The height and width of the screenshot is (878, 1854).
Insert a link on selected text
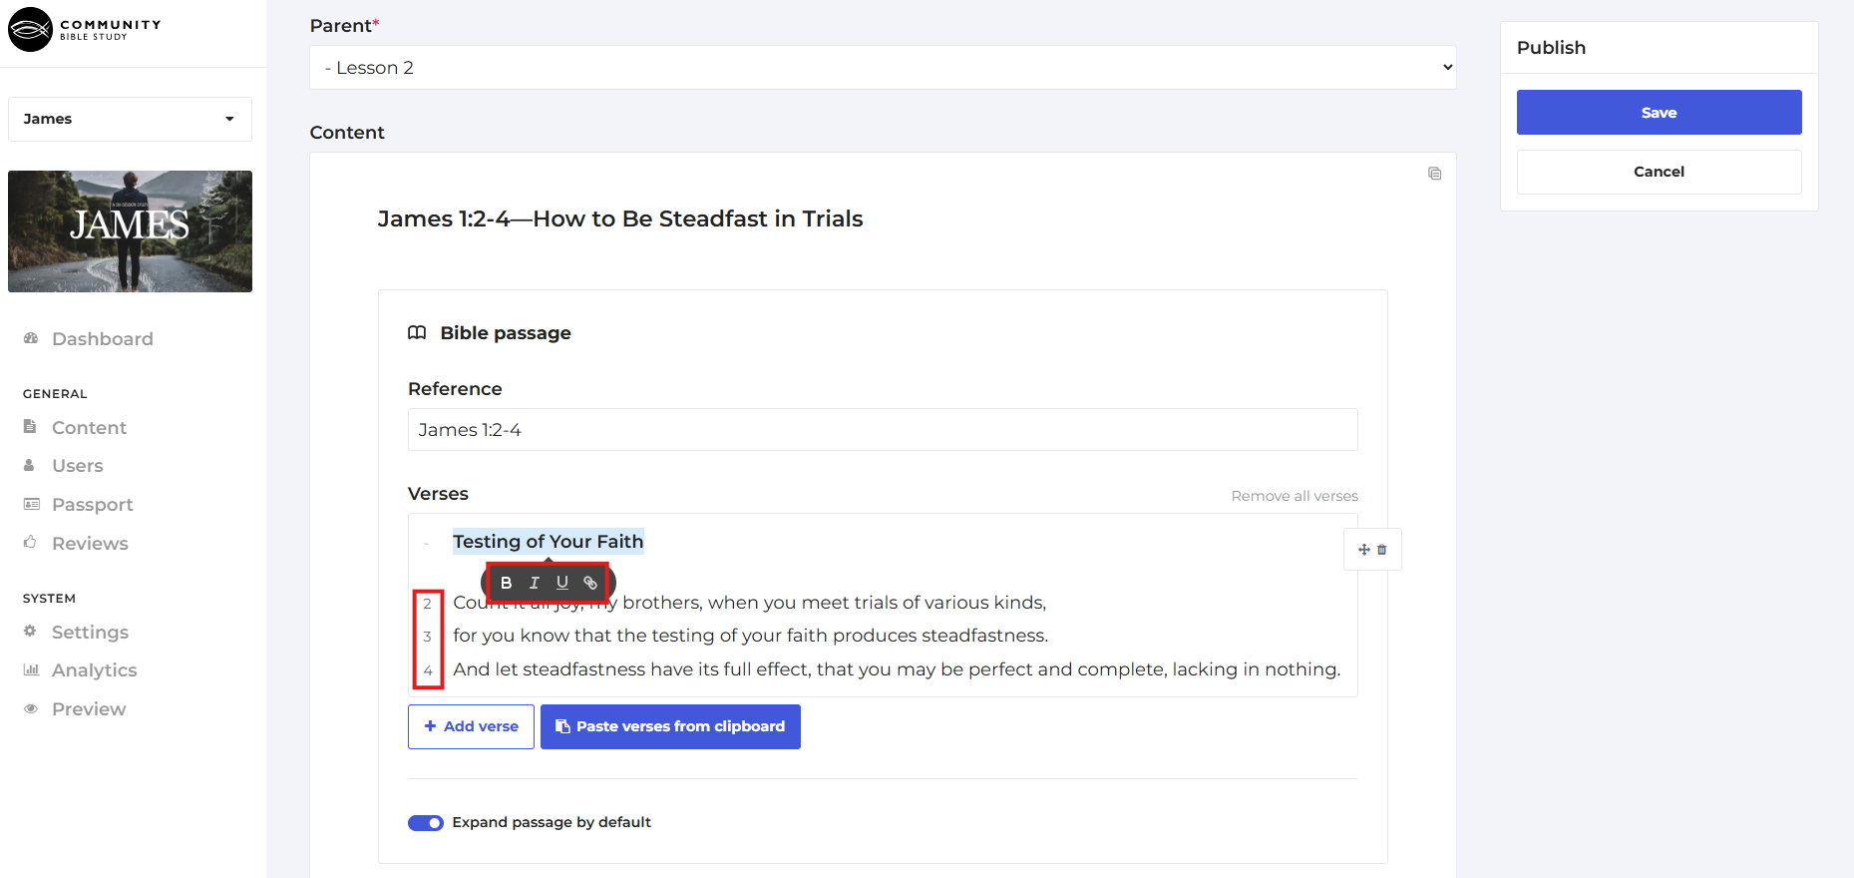click(x=590, y=583)
